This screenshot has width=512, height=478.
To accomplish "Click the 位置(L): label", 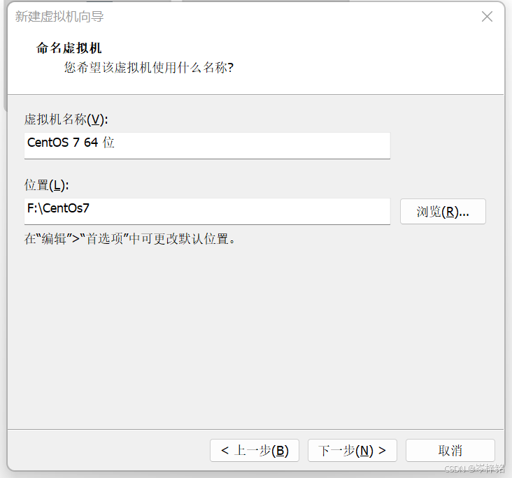I will 46,185.
